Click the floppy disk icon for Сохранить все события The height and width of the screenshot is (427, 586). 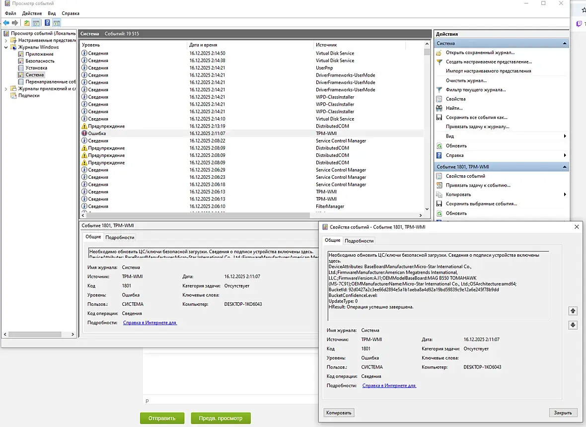click(439, 117)
